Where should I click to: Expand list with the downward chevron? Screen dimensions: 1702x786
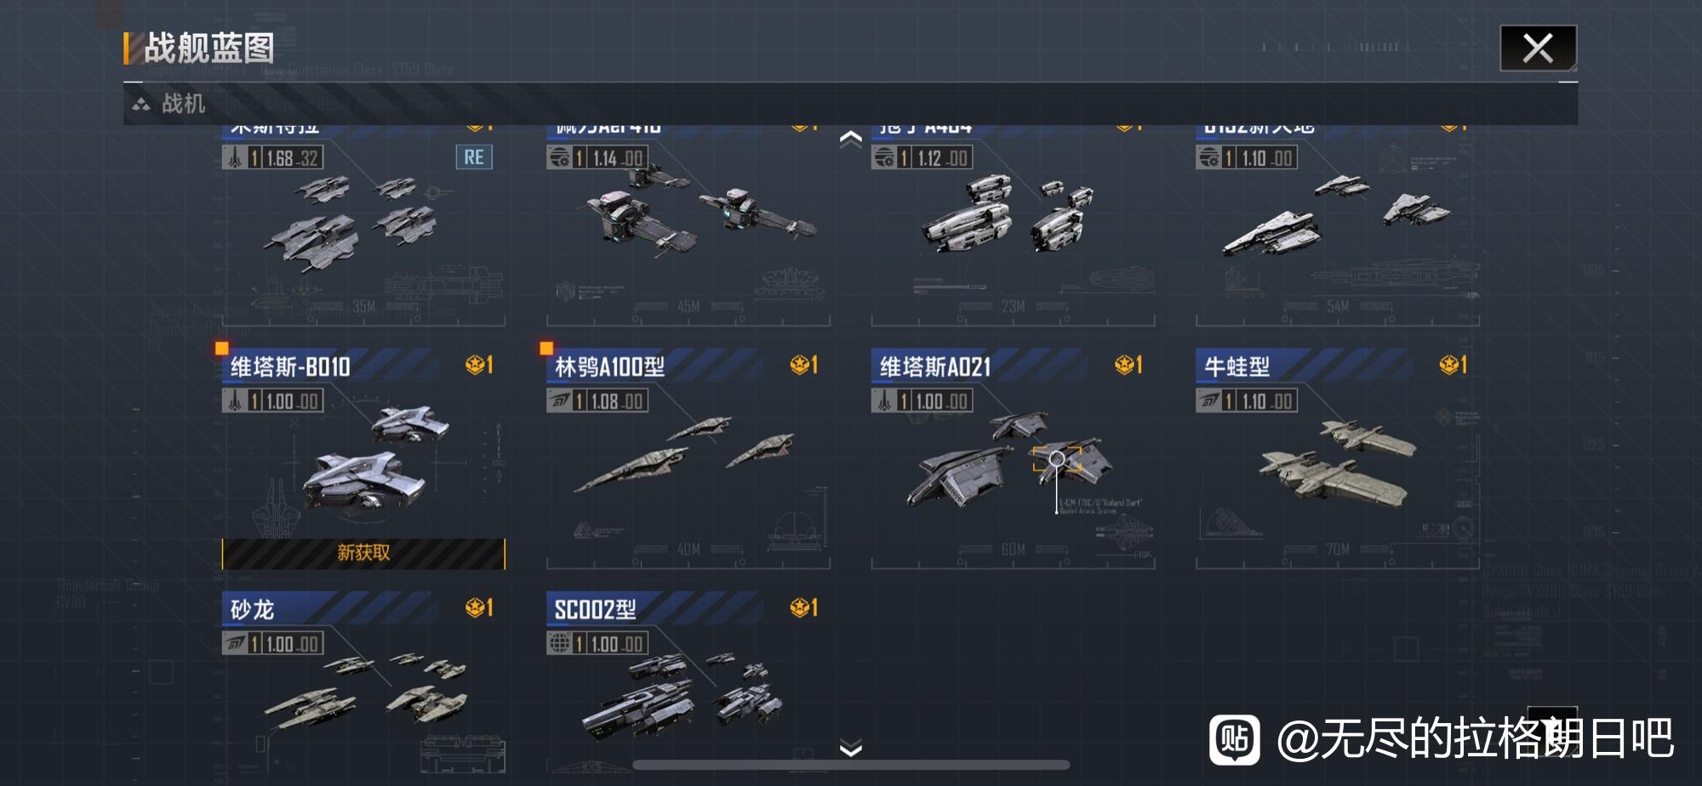[x=851, y=748]
